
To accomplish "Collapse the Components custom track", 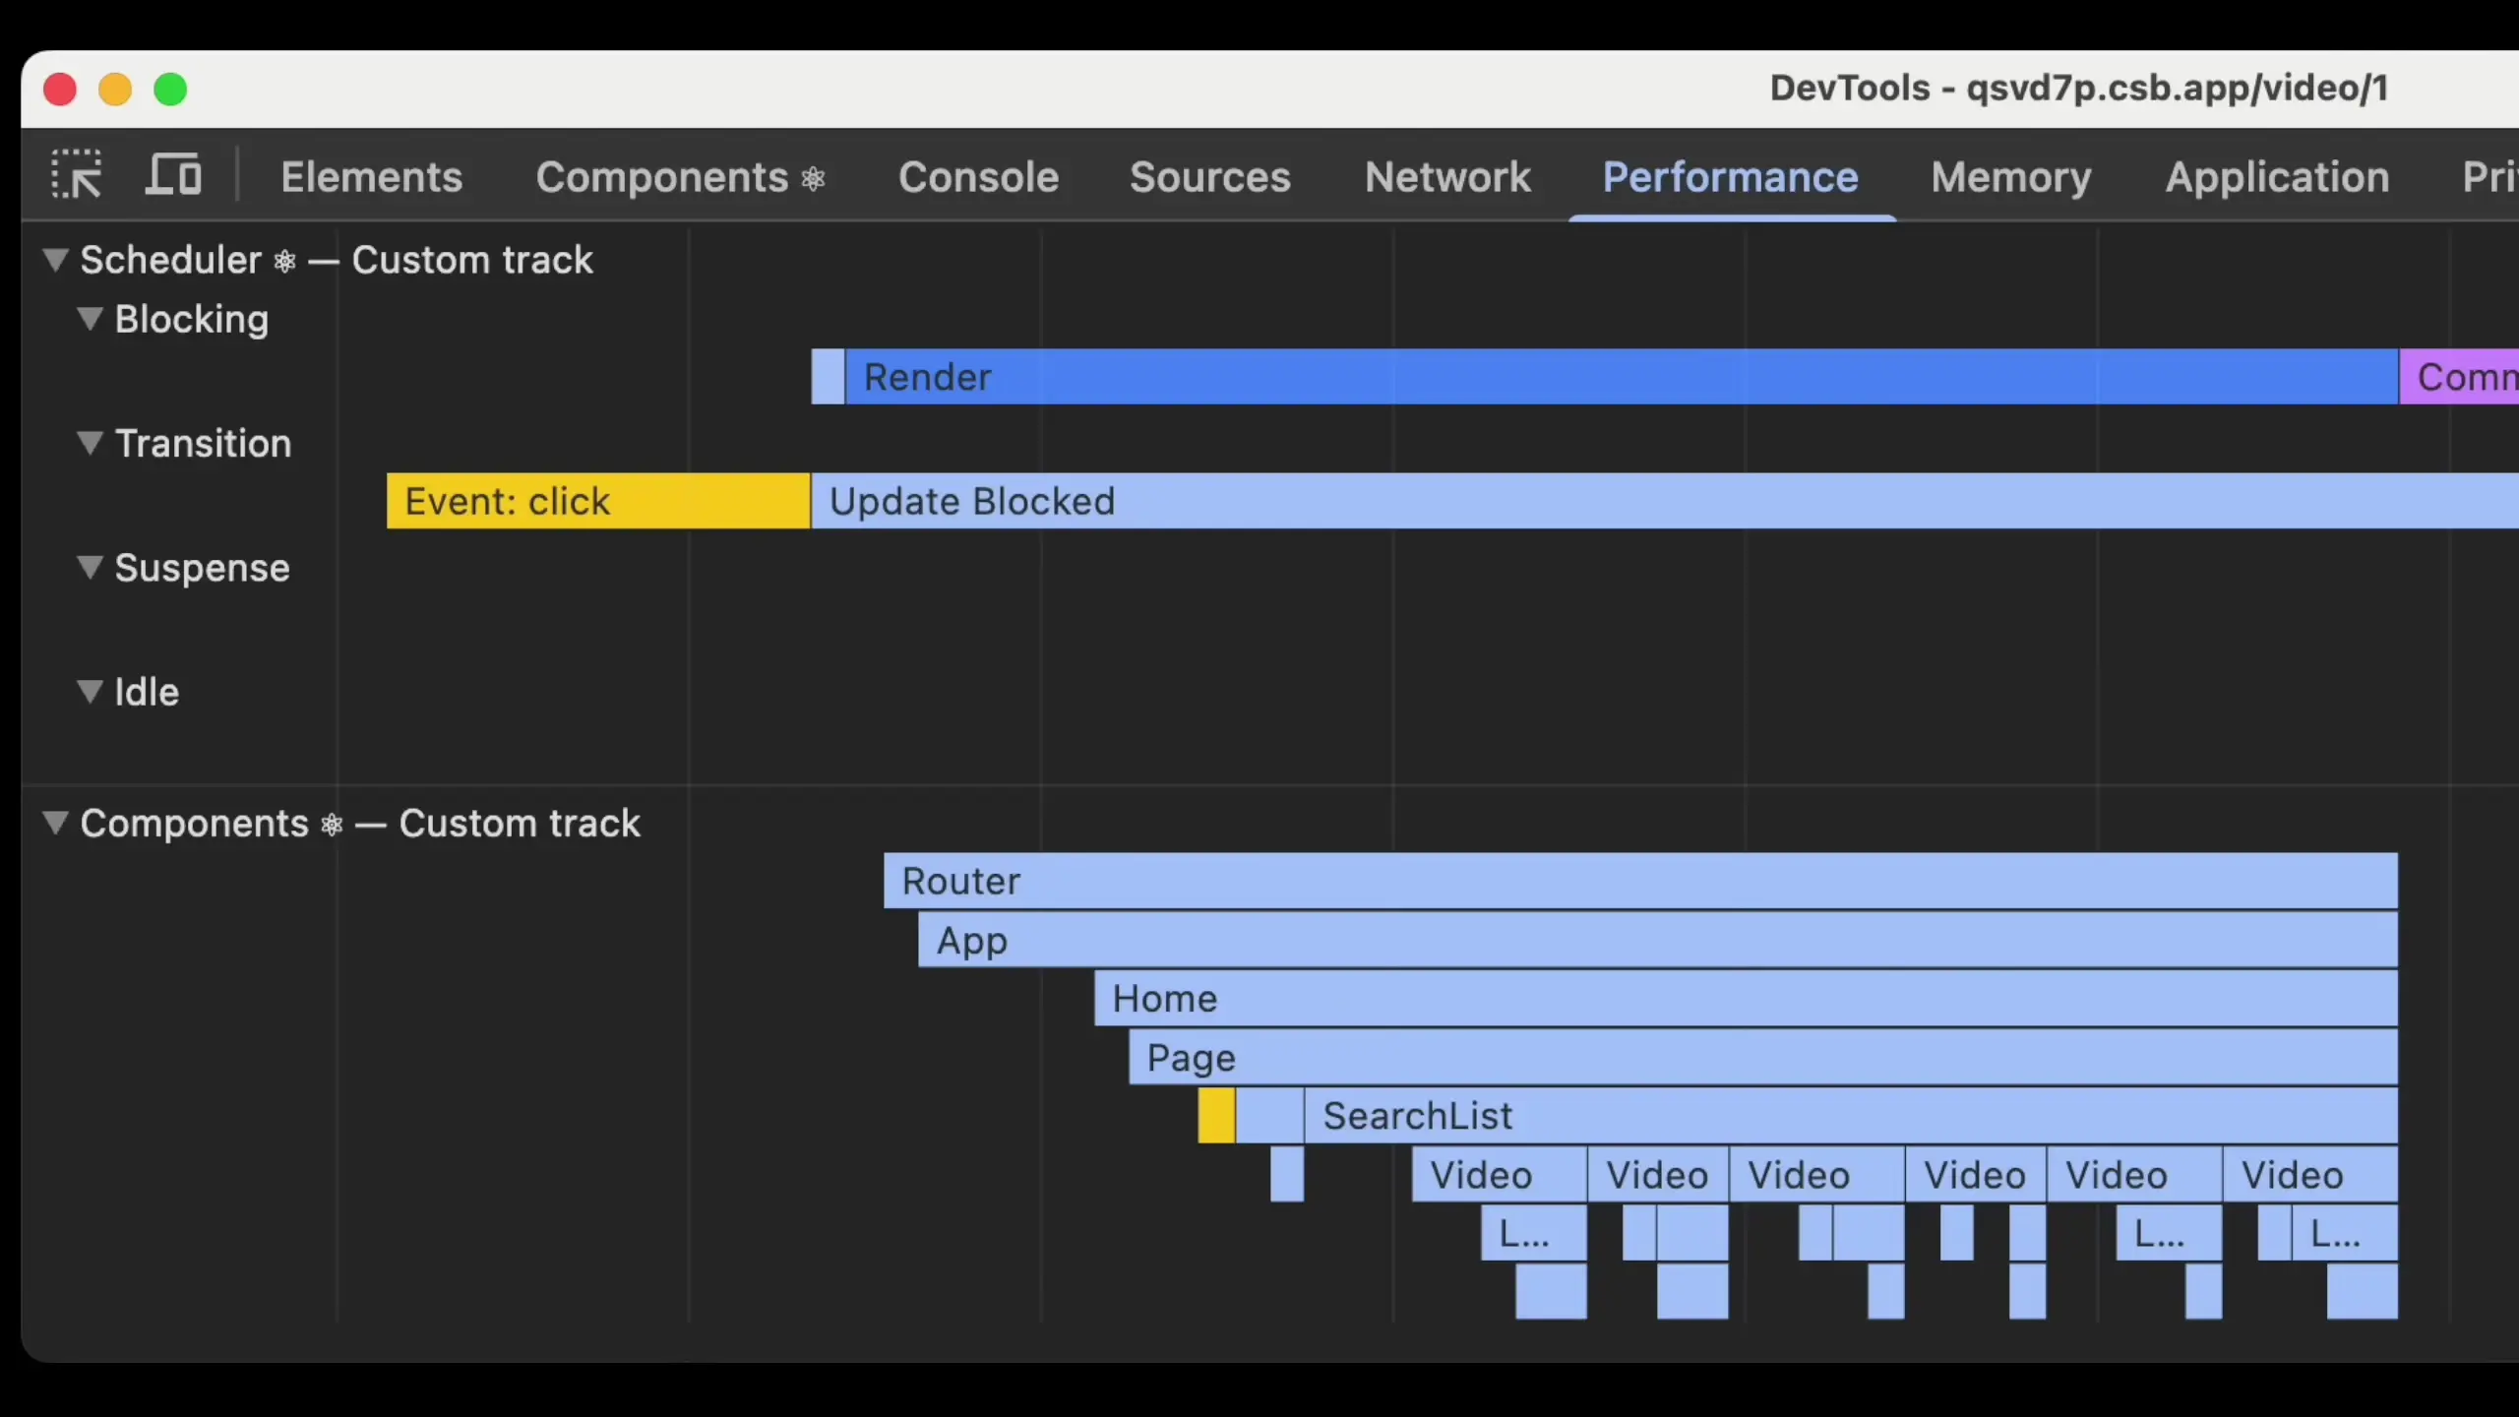I will (56, 823).
